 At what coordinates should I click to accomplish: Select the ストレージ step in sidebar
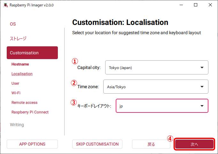tap(18, 38)
